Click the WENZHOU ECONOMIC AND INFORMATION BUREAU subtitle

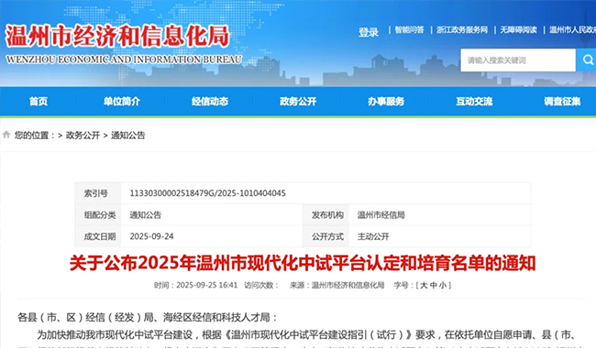pyautogui.click(x=124, y=60)
